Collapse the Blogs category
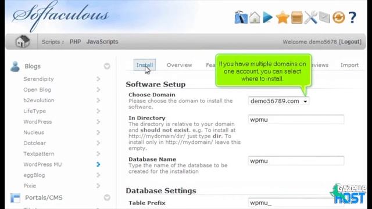Image resolution: width=372 pixels, height=209 pixels. 107,66
